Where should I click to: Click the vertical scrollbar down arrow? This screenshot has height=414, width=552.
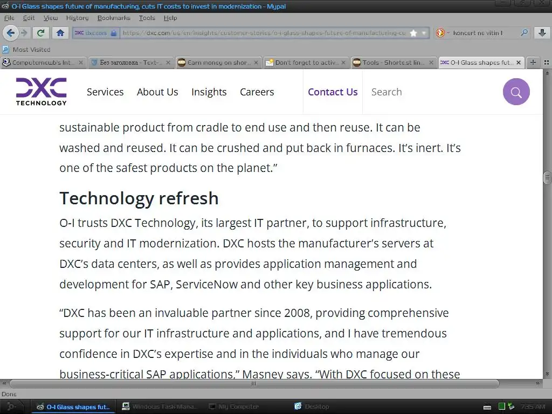(x=548, y=374)
